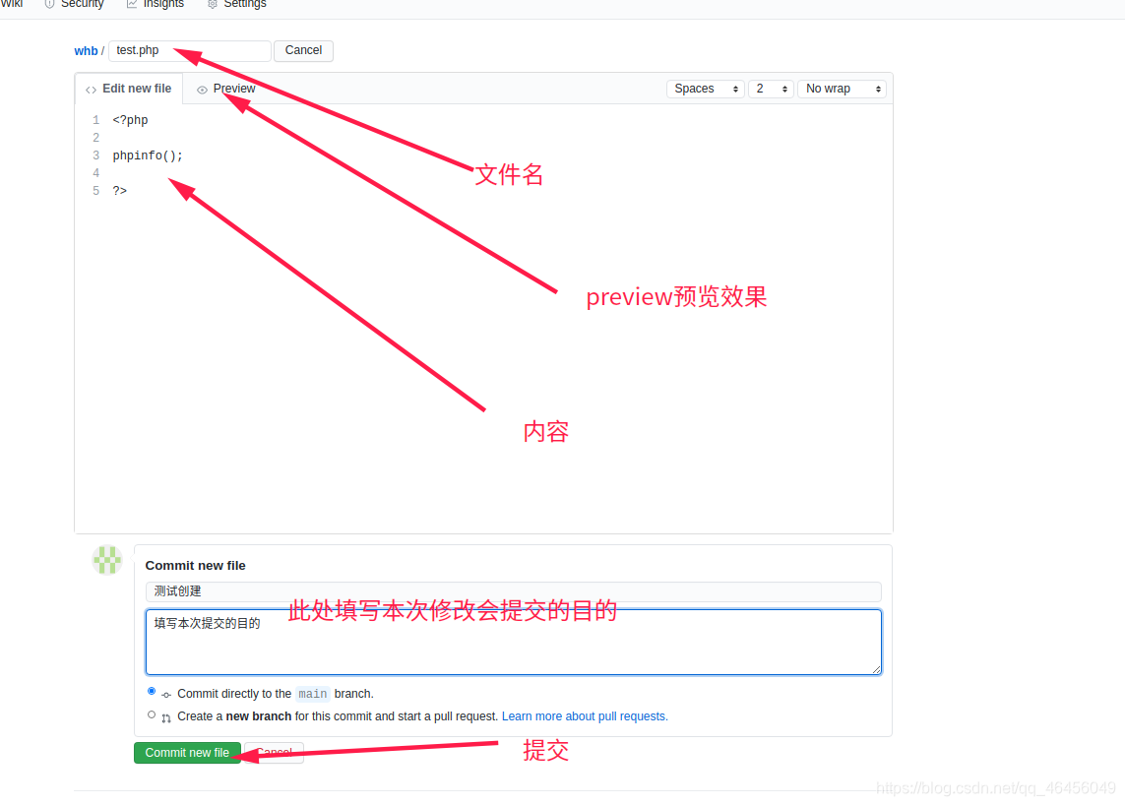Switch to the Preview tab
Viewport: 1125px width, 806px height.
[226, 89]
